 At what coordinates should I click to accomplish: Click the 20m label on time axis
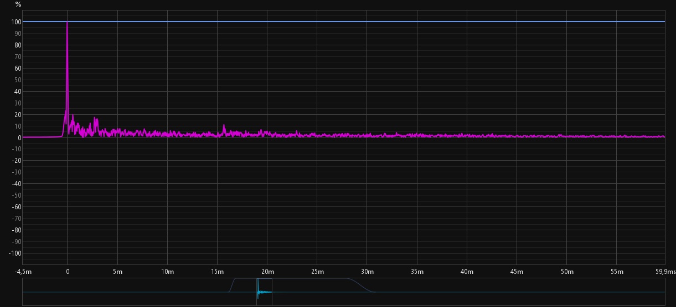pos(267,272)
